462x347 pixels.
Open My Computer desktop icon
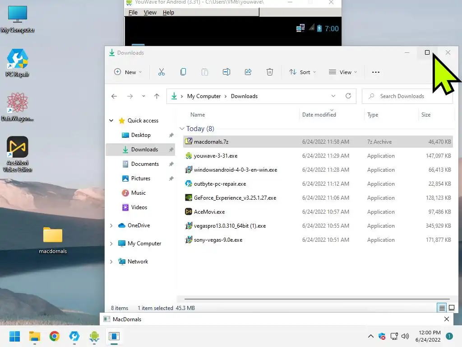(x=18, y=19)
